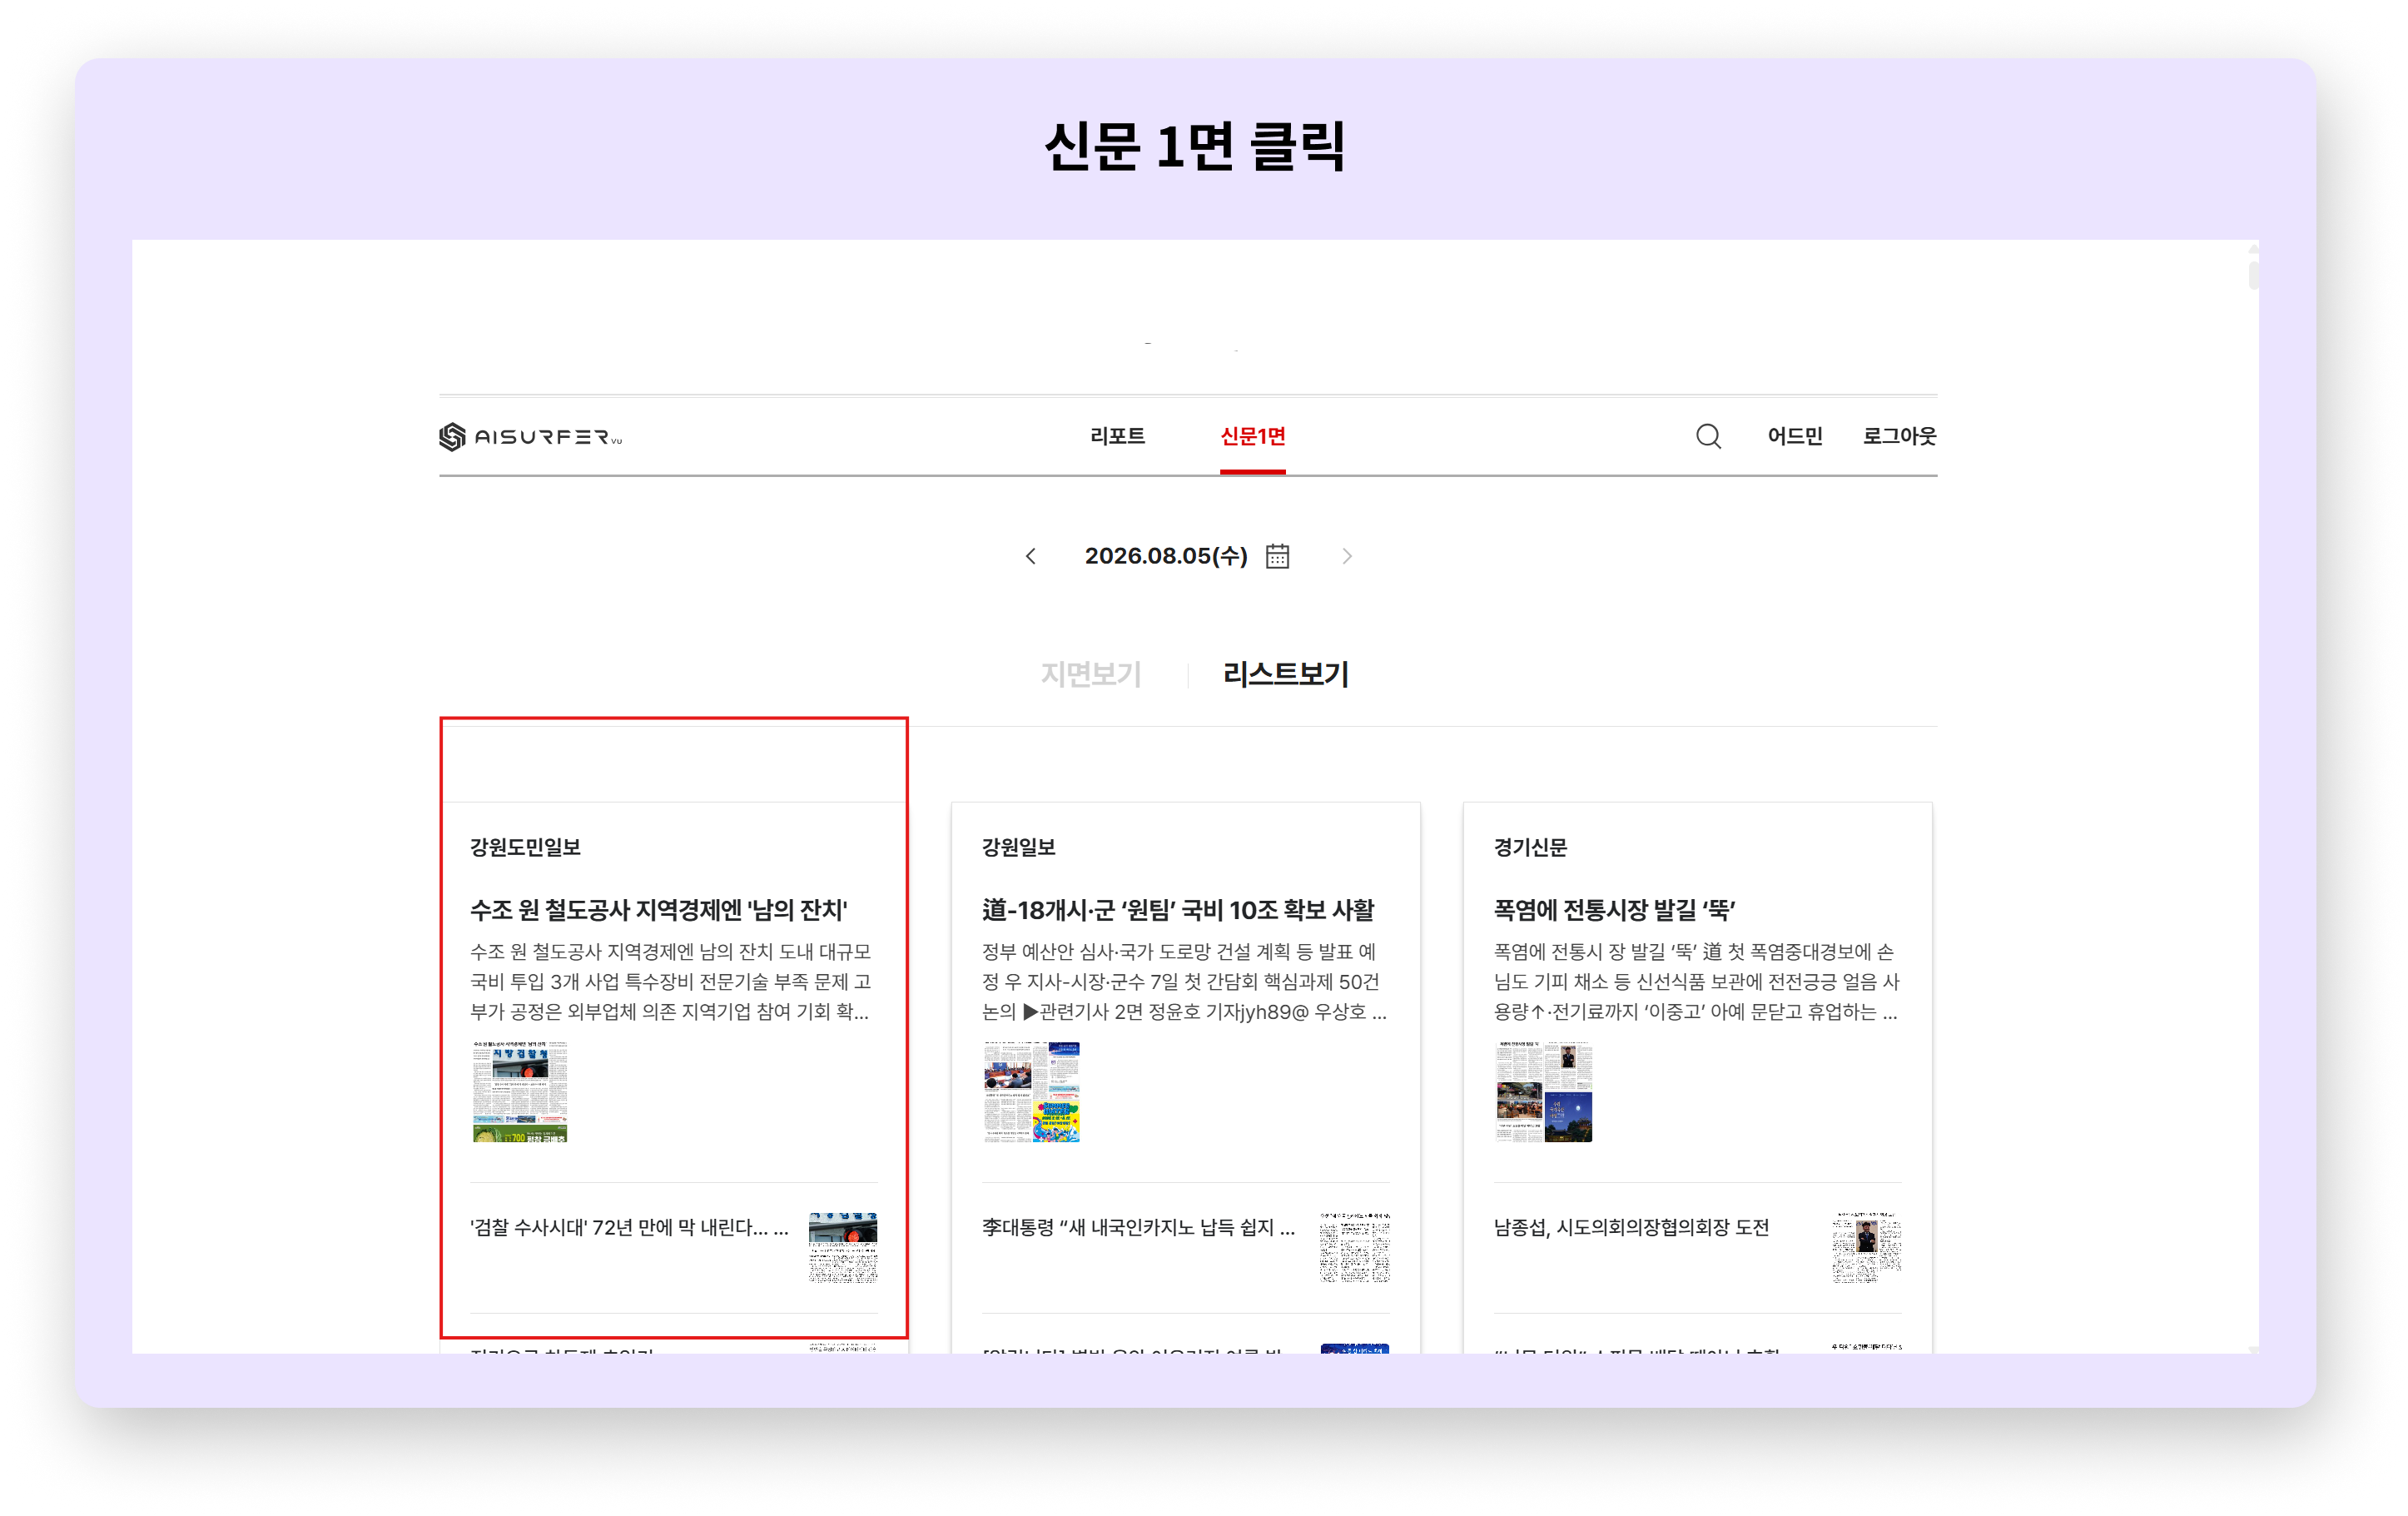Viewport: 2408px width, 1516px height.
Task: Open article 남종섭, 시도의회의장협의회장 도전
Action: [x=1631, y=1227]
